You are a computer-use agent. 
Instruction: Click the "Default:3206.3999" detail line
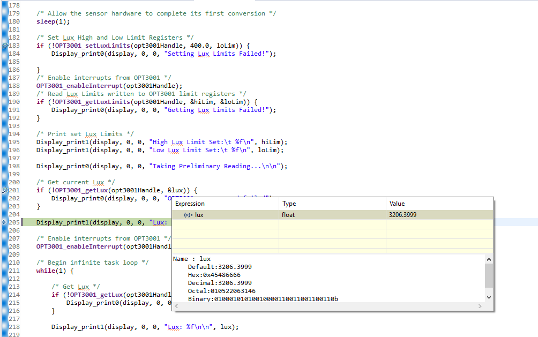pos(220,267)
